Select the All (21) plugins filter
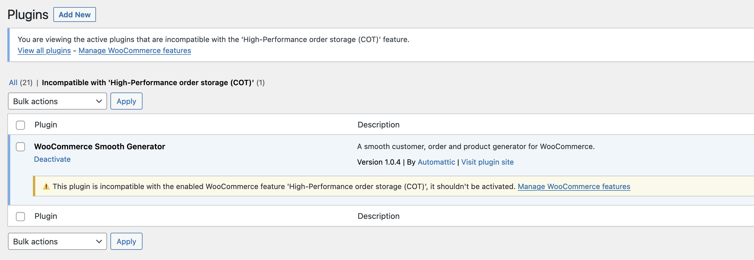 click(13, 83)
